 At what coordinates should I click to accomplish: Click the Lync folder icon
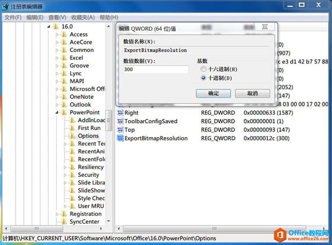pos(65,73)
